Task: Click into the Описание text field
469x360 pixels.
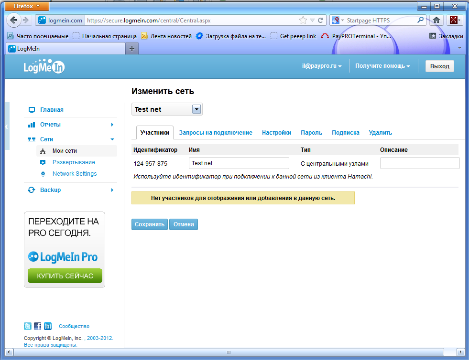Action: pos(419,163)
